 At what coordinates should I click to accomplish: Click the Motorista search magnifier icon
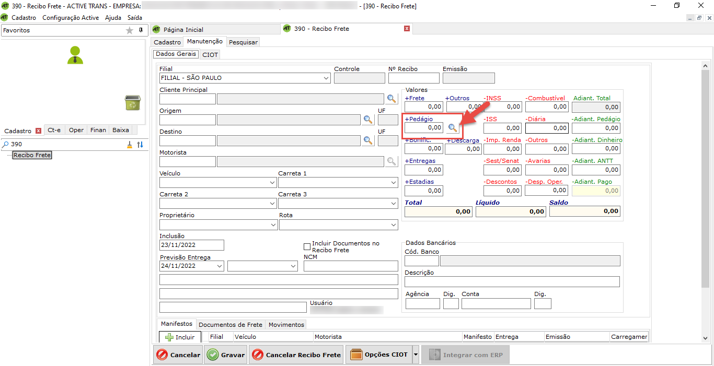(391, 161)
